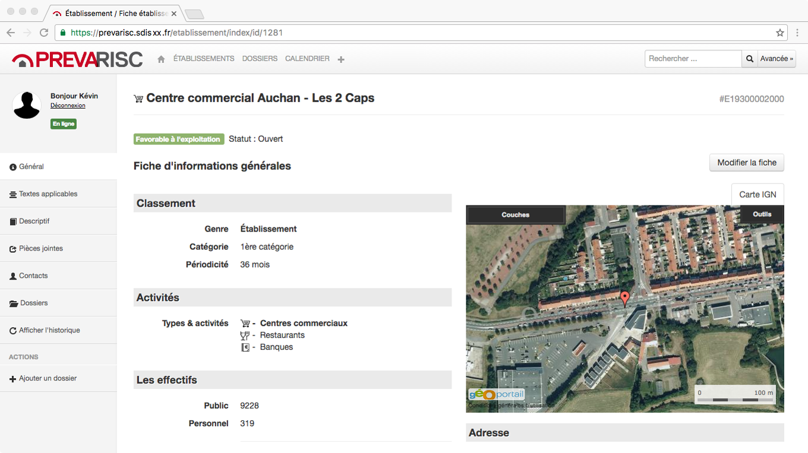This screenshot has height=453, width=808.
Task: Click the Conditions générales d'utilisation link
Action: tap(512, 406)
